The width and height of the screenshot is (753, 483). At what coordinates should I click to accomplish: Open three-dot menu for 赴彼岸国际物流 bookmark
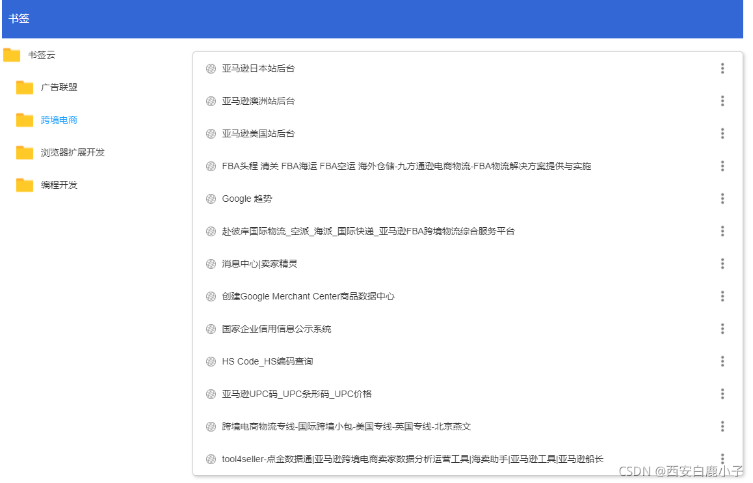pyautogui.click(x=722, y=231)
